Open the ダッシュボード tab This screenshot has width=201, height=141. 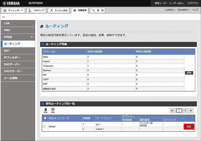coord(13,11)
